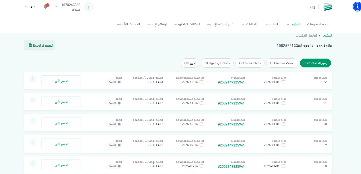361x174 pixels.
Task: Open three-dot menu for payment 8
Action: point(33,163)
